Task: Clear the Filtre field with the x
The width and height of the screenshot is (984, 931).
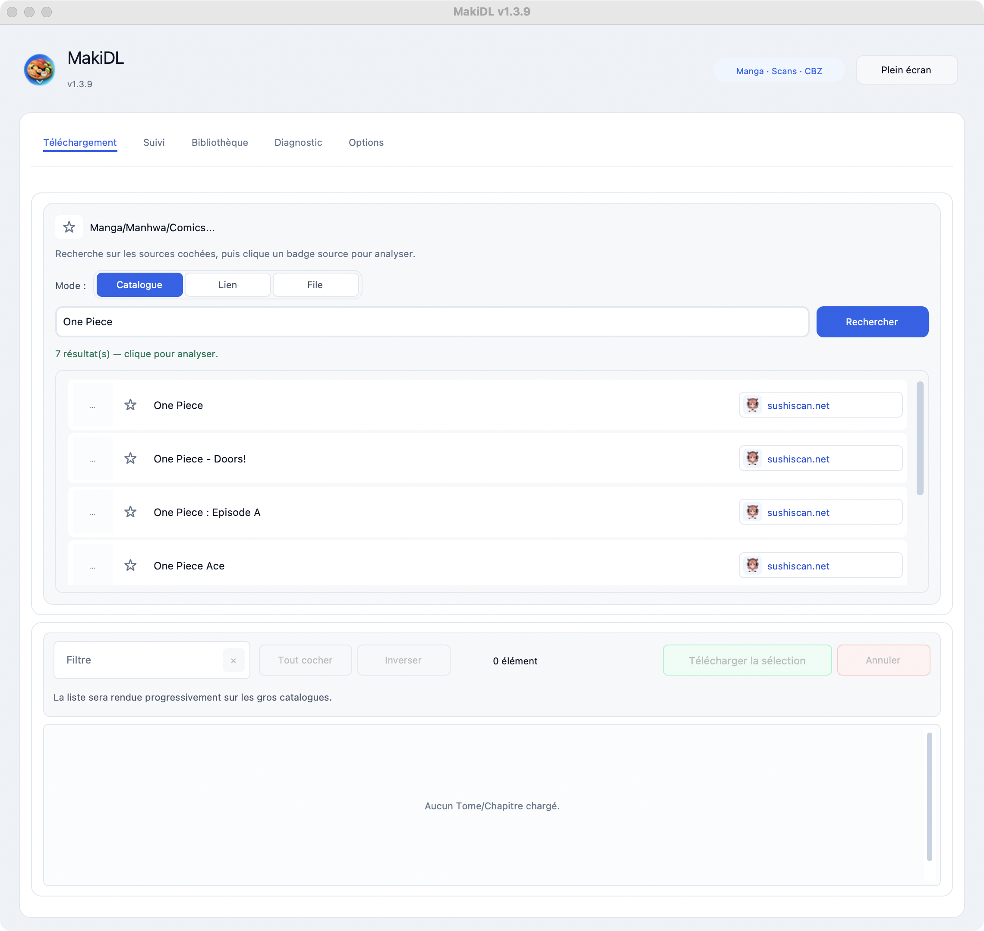Action: [233, 660]
